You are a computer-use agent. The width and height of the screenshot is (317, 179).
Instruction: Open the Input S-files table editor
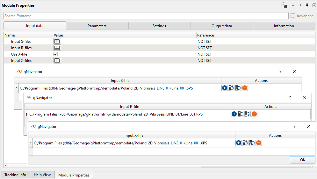(x=57, y=42)
